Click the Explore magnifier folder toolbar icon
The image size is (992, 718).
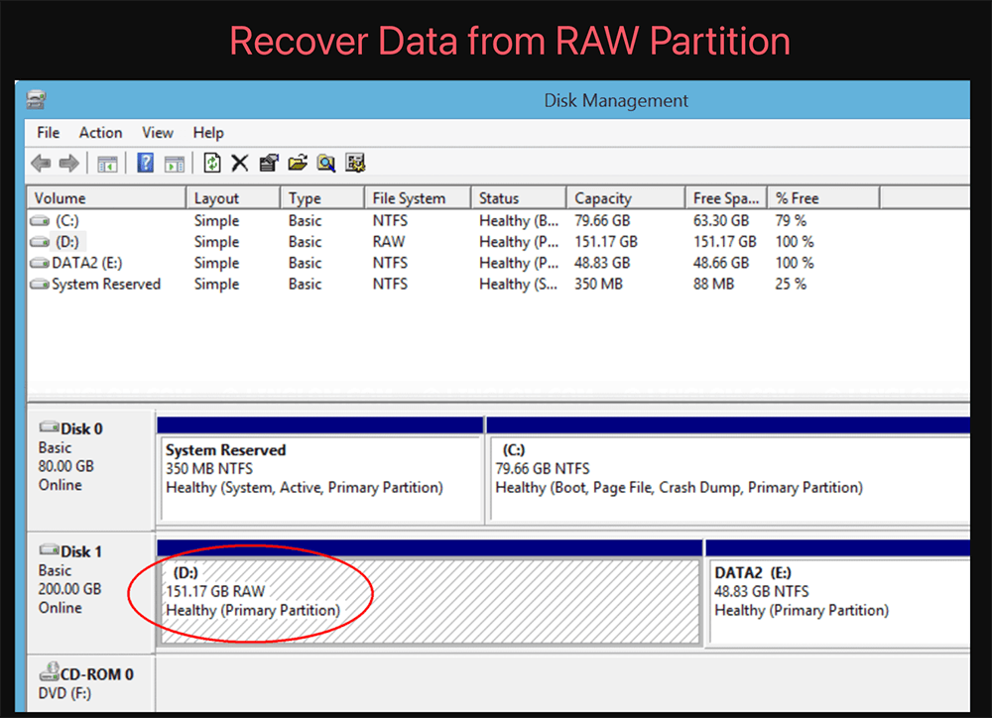(326, 164)
